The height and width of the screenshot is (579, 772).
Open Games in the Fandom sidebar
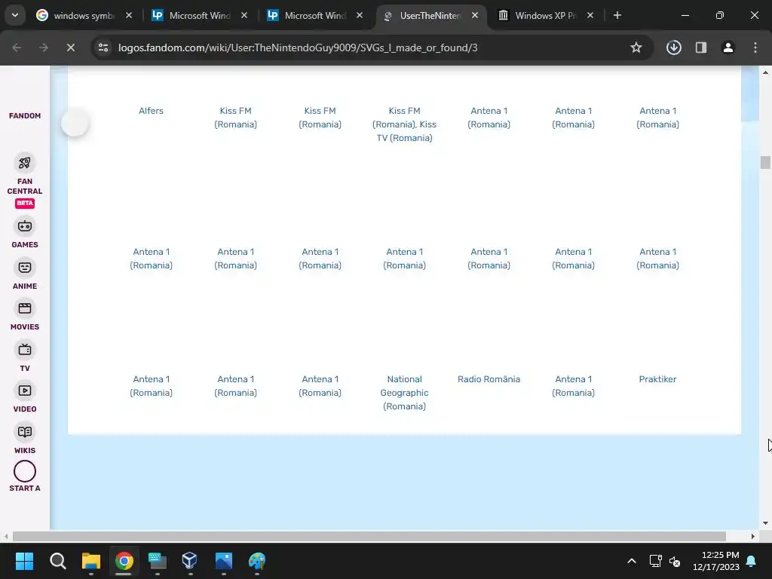point(25,232)
